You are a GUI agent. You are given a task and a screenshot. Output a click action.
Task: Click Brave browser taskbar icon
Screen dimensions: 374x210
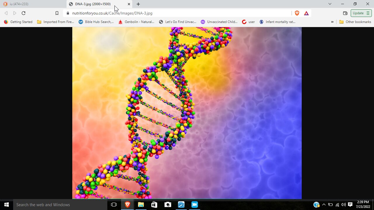tap(128, 205)
